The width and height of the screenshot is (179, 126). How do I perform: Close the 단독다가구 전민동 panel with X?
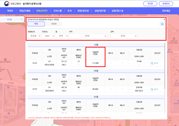pyautogui.click(x=164, y=19)
